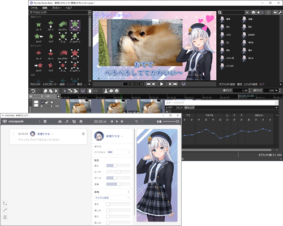
Task: Click the wrench settings icon in the top right panel
Action: tap(280, 12)
